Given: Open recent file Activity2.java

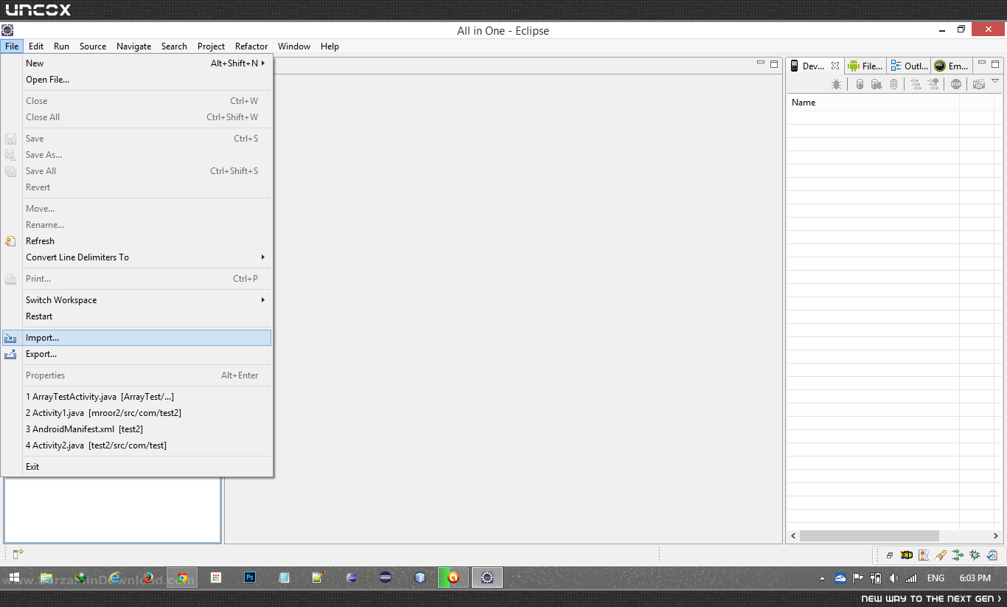Looking at the screenshot, I should pos(137,445).
